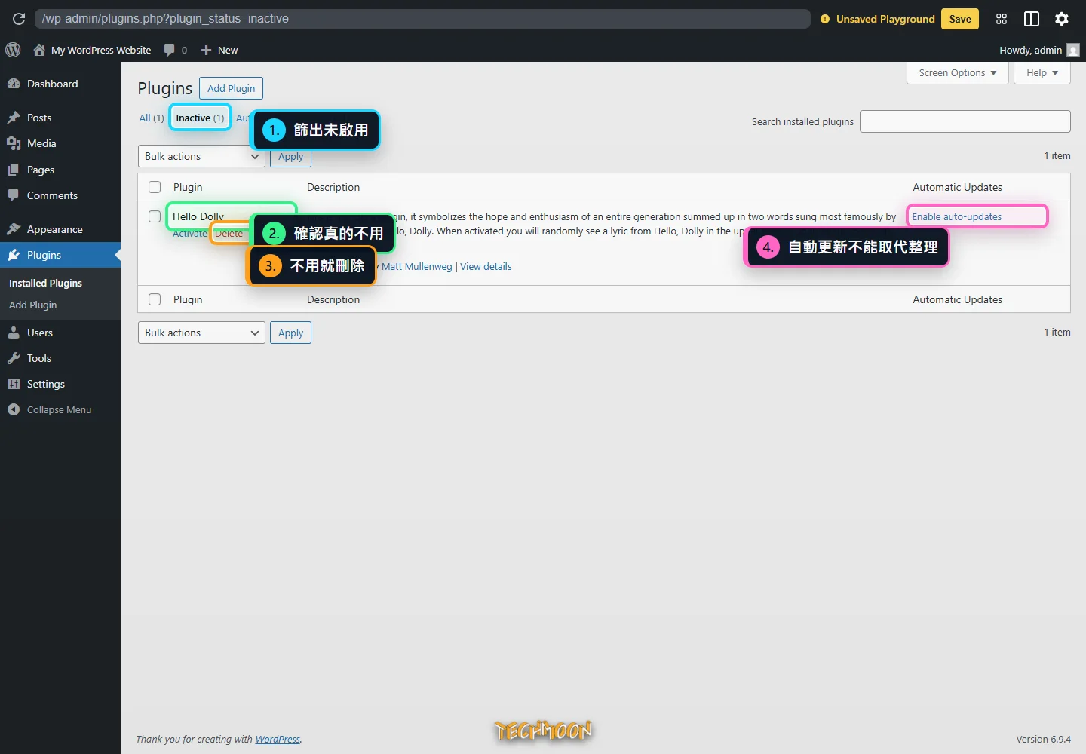The height and width of the screenshot is (754, 1086).
Task: Open View details link
Action: tap(486, 266)
